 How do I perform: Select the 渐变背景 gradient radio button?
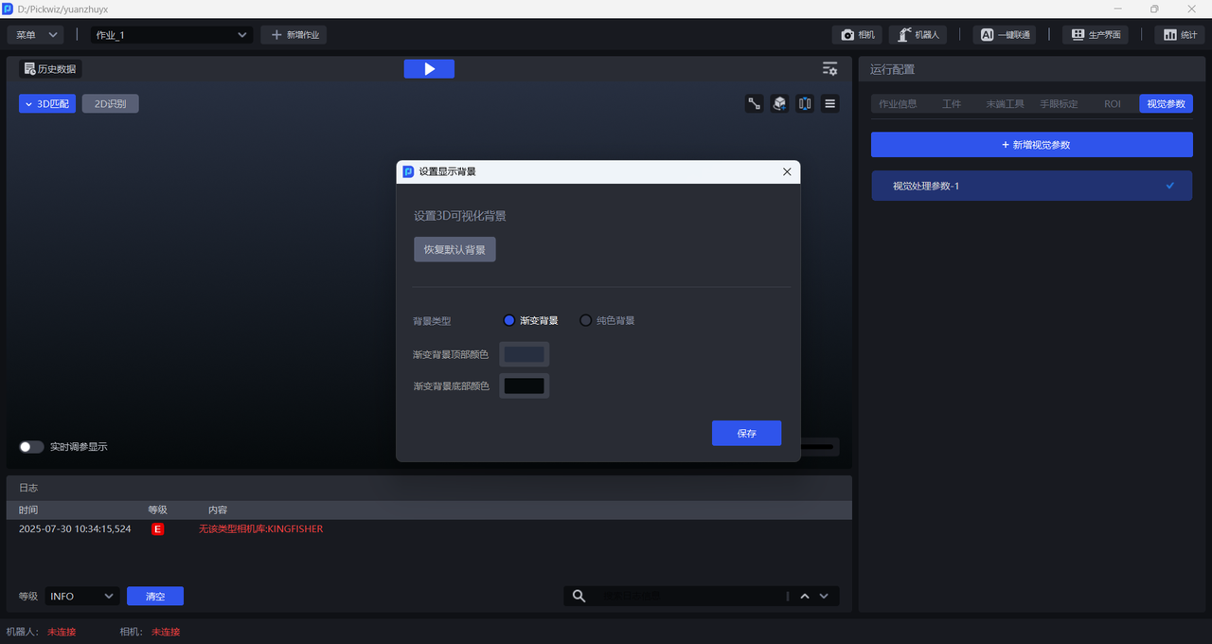click(x=509, y=321)
